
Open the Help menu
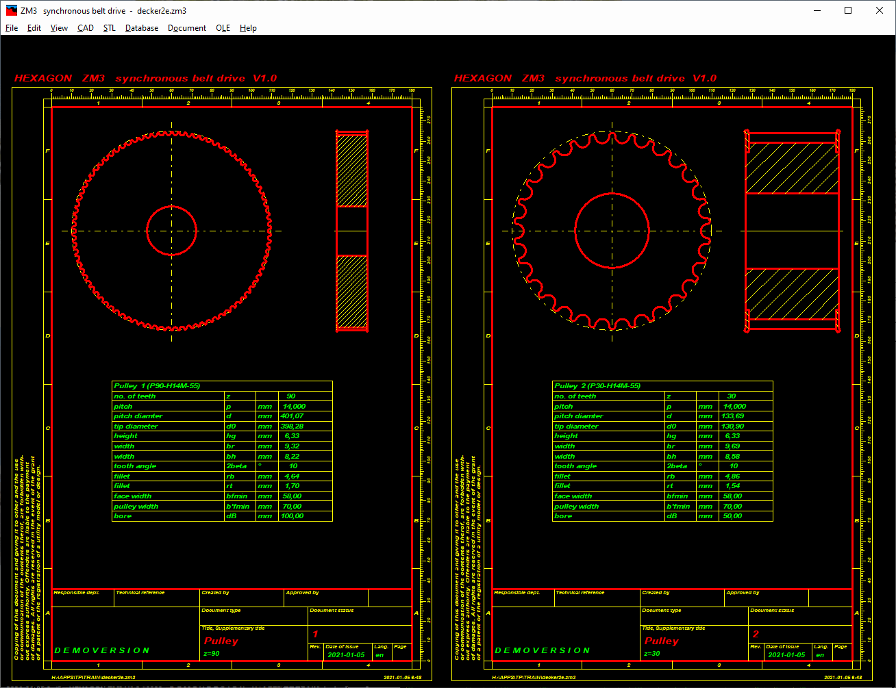click(248, 28)
